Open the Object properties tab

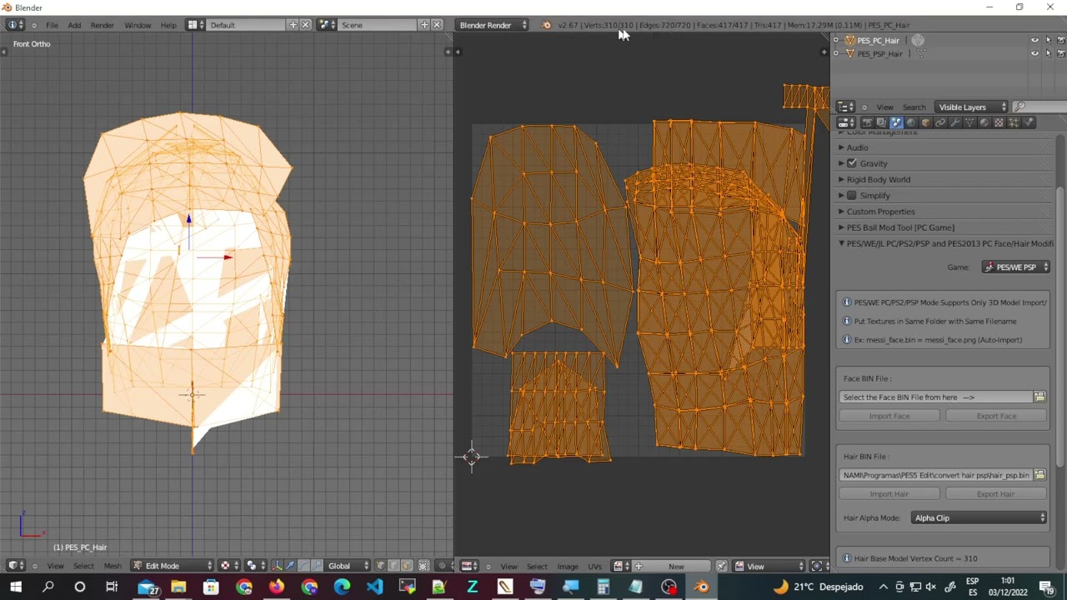pos(925,122)
